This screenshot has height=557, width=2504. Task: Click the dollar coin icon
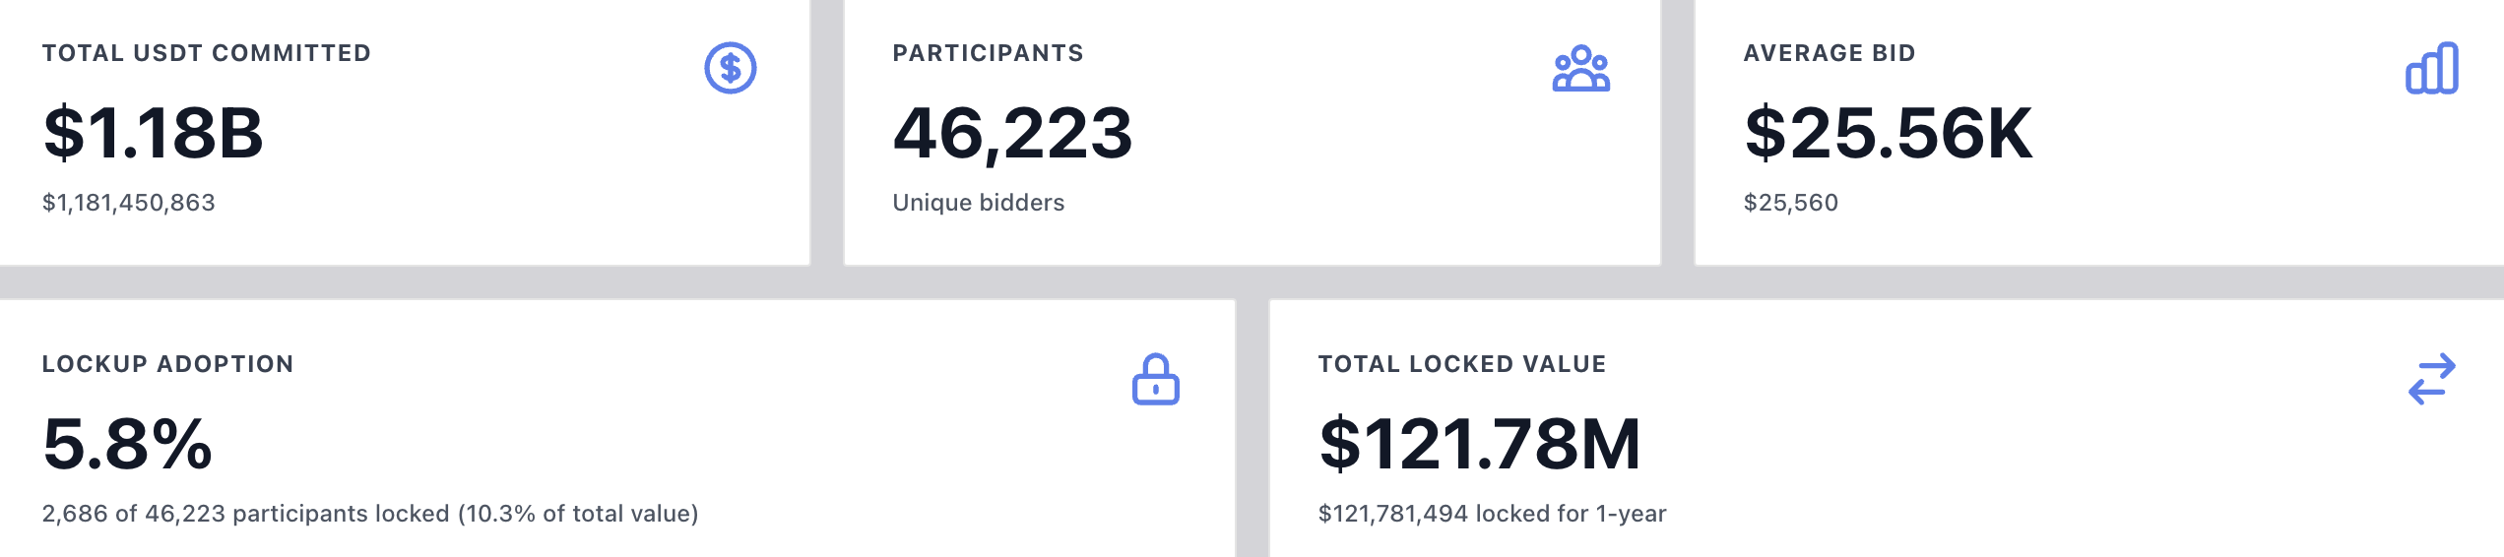pyautogui.click(x=730, y=68)
